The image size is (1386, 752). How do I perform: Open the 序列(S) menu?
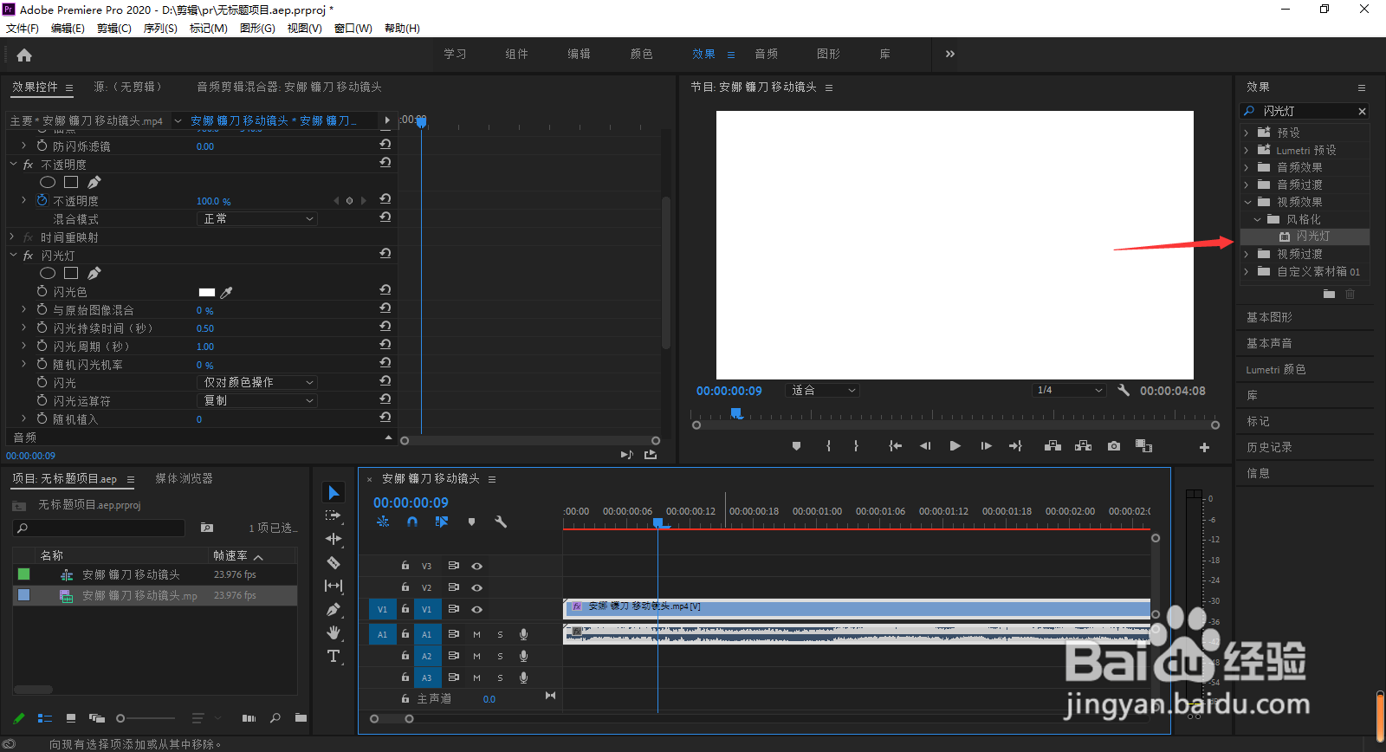[160, 28]
